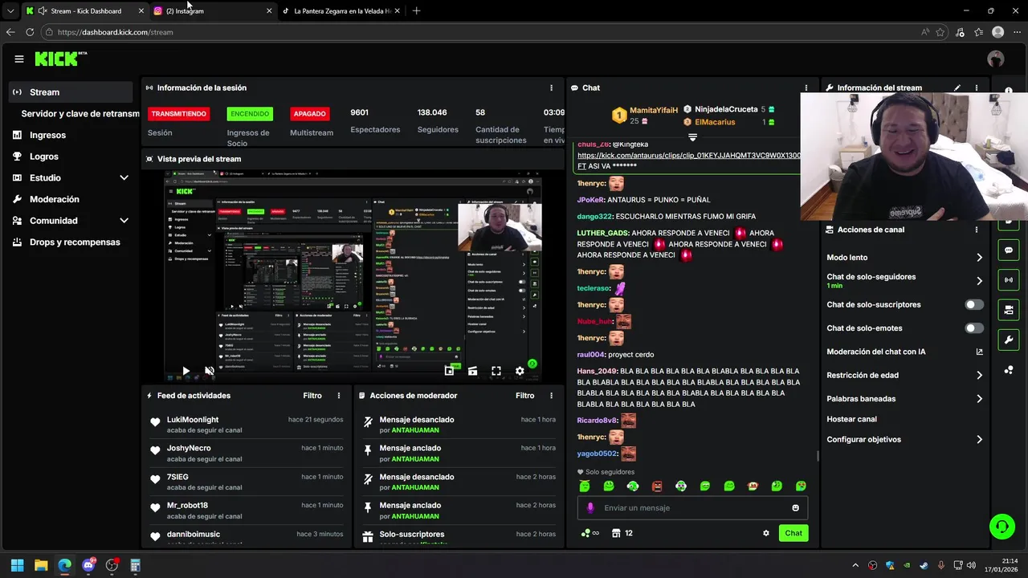
Task: Switch to La Pantera Zegarra browser tab
Action: tap(341, 11)
